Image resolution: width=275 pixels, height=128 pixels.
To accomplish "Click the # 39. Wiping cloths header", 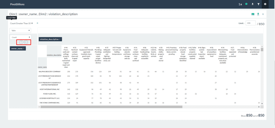I will (x=161, y=54).
